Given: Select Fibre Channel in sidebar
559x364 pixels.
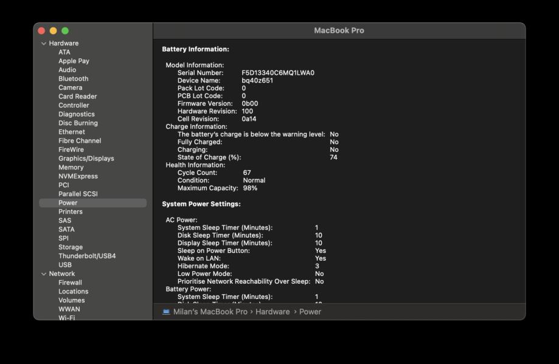Looking at the screenshot, I should coord(80,141).
